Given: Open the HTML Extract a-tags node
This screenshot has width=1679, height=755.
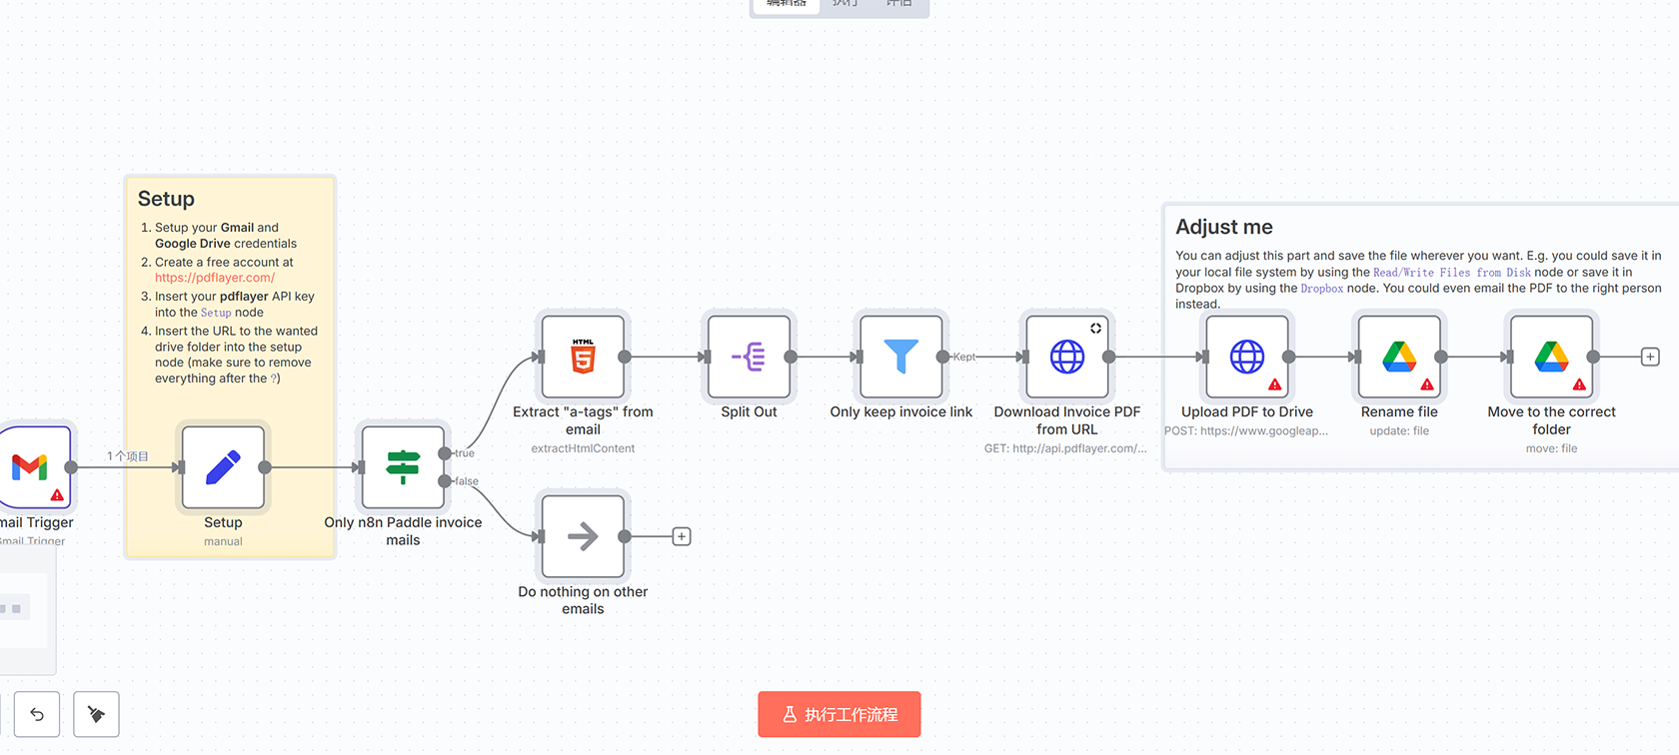Looking at the screenshot, I should 583,357.
